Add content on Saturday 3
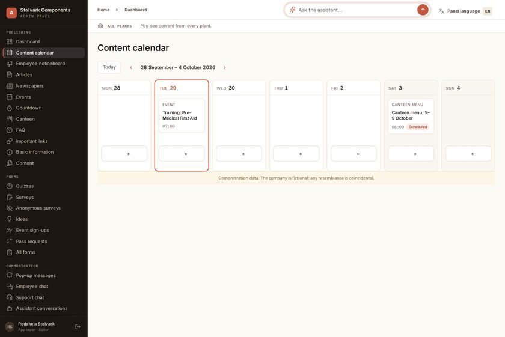The height and width of the screenshot is (337, 505). (x=411, y=154)
